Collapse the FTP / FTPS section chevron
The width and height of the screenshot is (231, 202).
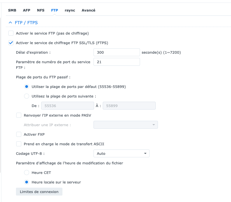10,22
